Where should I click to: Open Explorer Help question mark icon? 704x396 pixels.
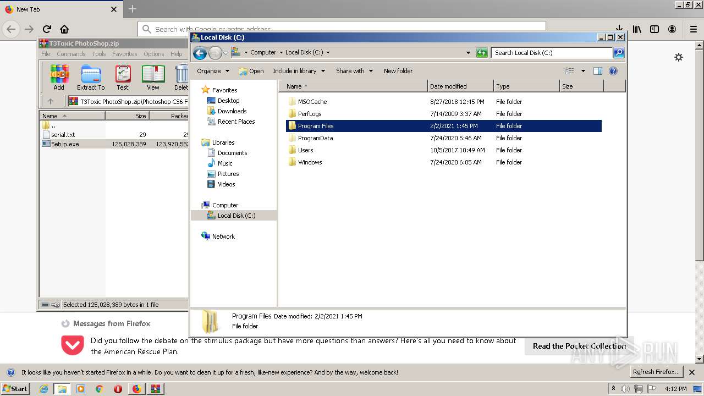pos(613,71)
